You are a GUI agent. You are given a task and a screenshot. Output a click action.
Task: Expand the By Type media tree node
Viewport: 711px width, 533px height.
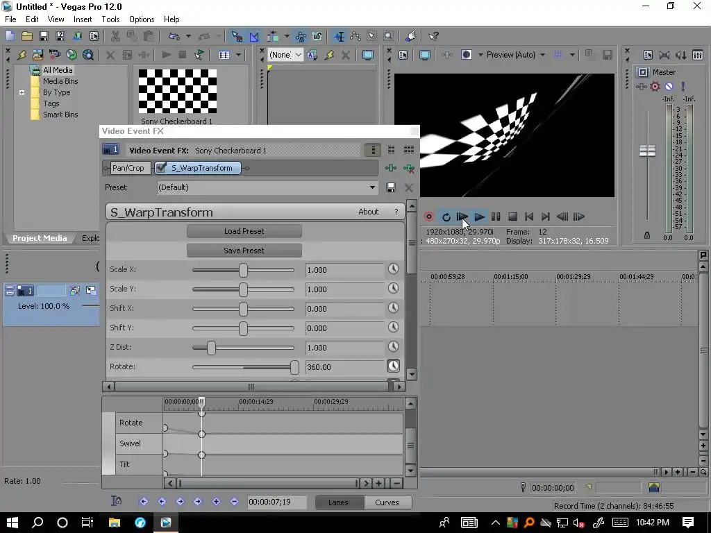[x=22, y=92]
